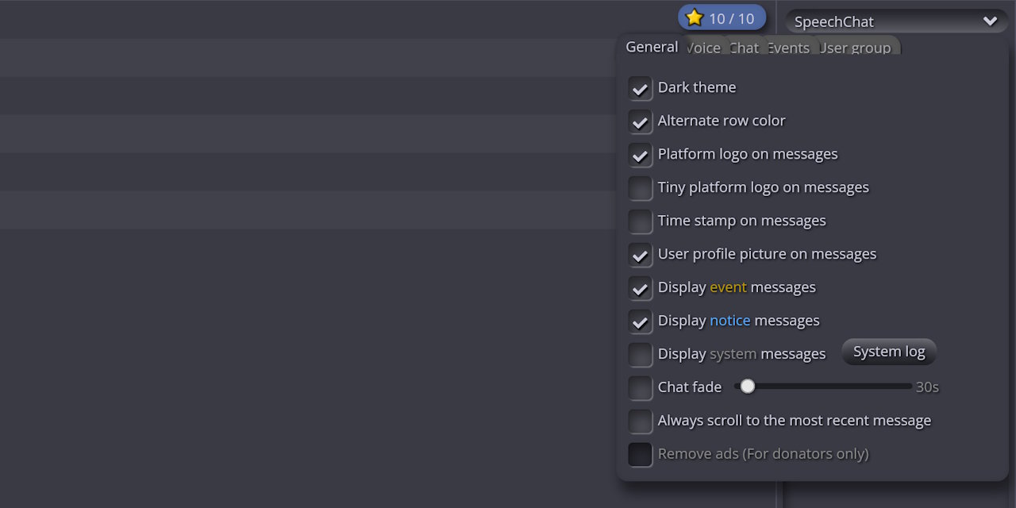Switch to the Chat tab
Image resolution: width=1016 pixels, height=508 pixels.
746,48
